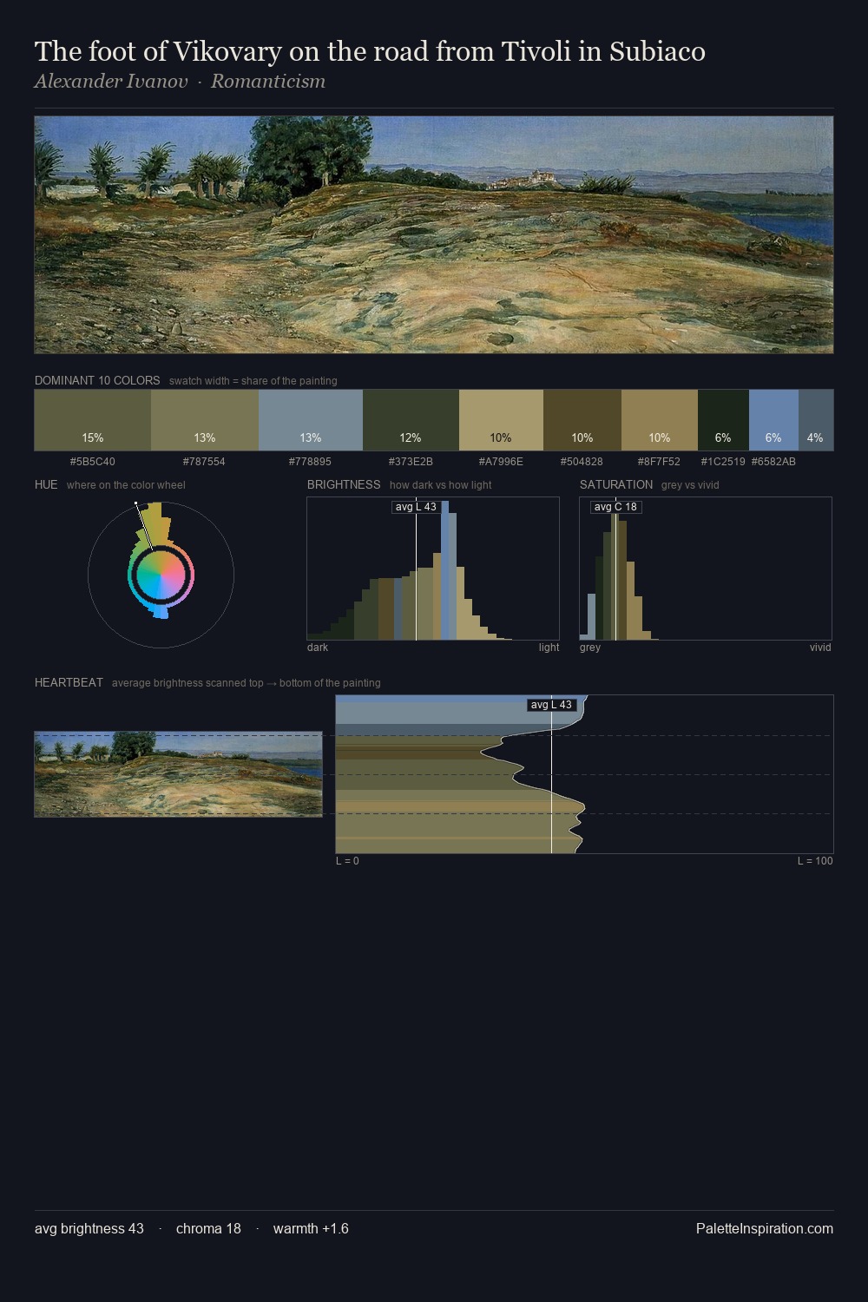Click the 'dark' axis label

318,648
